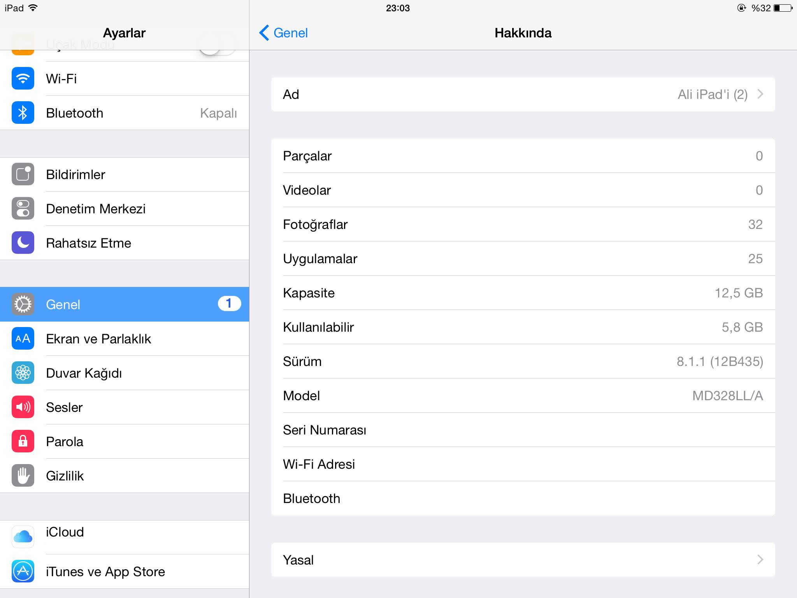Tap the Kapalı status next to Bluetooth
Screen dimensions: 797x598
218,113
